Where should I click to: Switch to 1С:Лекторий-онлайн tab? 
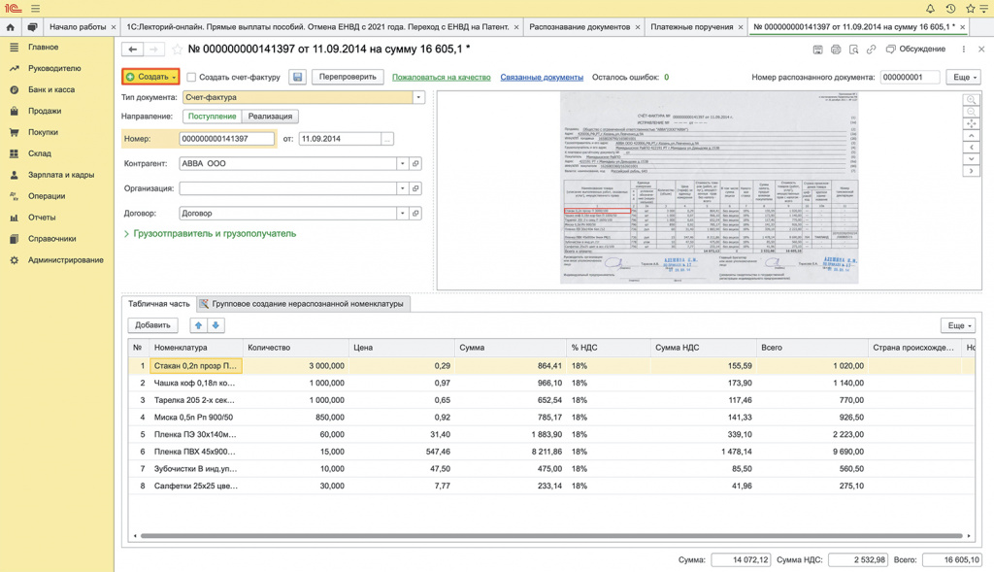[317, 26]
